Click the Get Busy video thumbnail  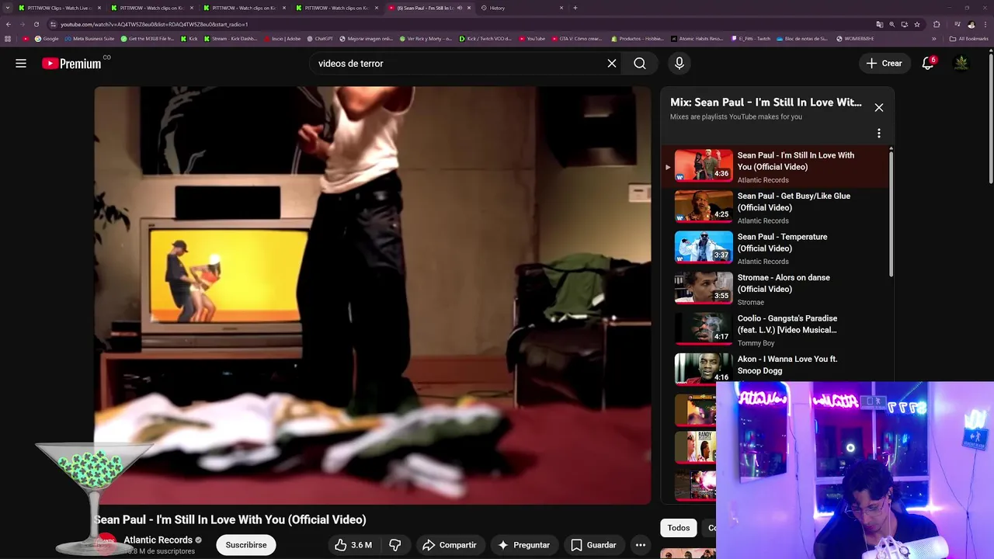(704, 207)
